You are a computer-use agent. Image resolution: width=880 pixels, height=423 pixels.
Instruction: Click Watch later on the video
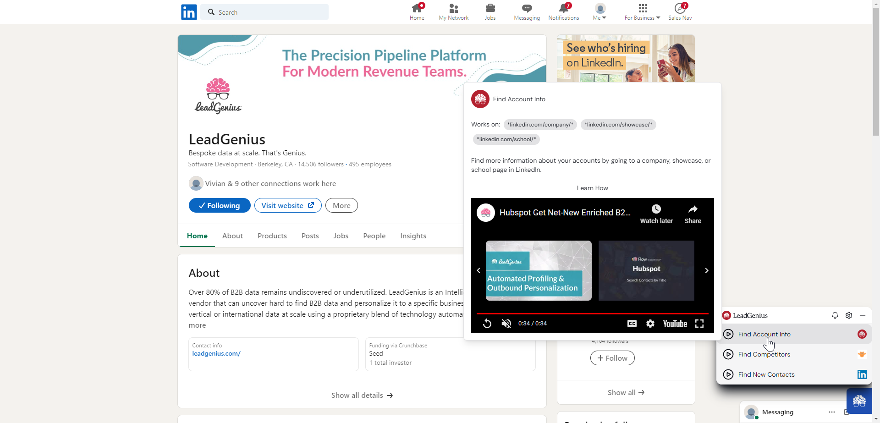pyautogui.click(x=656, y=214)
